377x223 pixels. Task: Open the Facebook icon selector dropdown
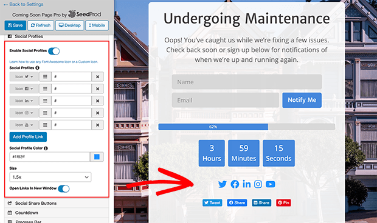point(24,88)
